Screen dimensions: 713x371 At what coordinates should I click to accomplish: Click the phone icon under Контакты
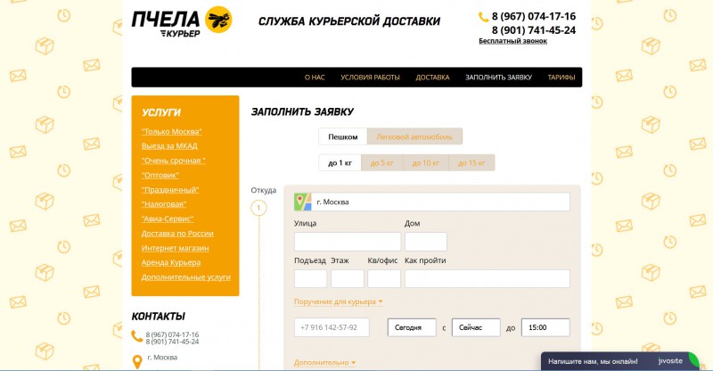(137, 336)
